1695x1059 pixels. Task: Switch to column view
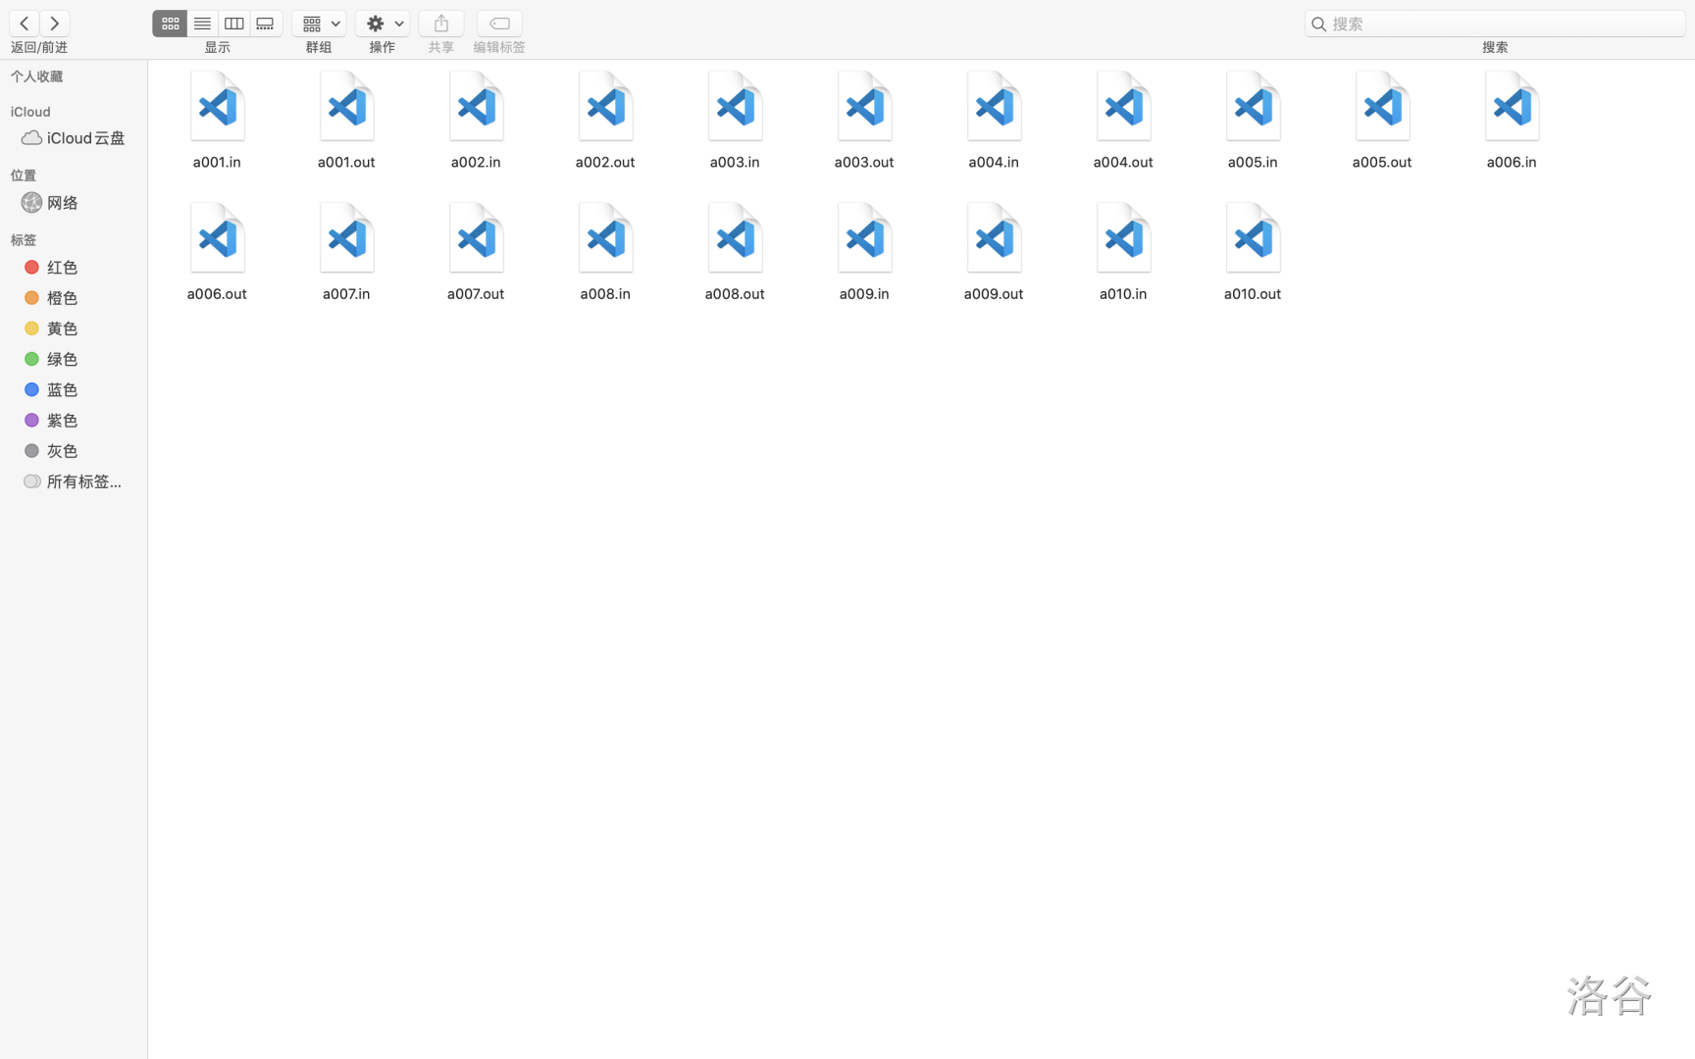233,24
